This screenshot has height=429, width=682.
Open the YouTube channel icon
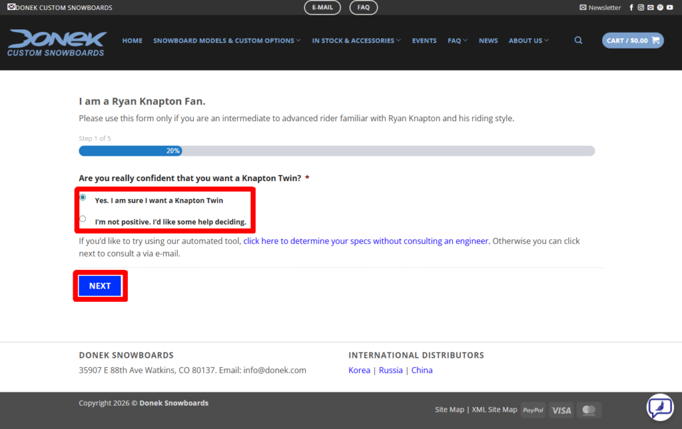[669, 7]
